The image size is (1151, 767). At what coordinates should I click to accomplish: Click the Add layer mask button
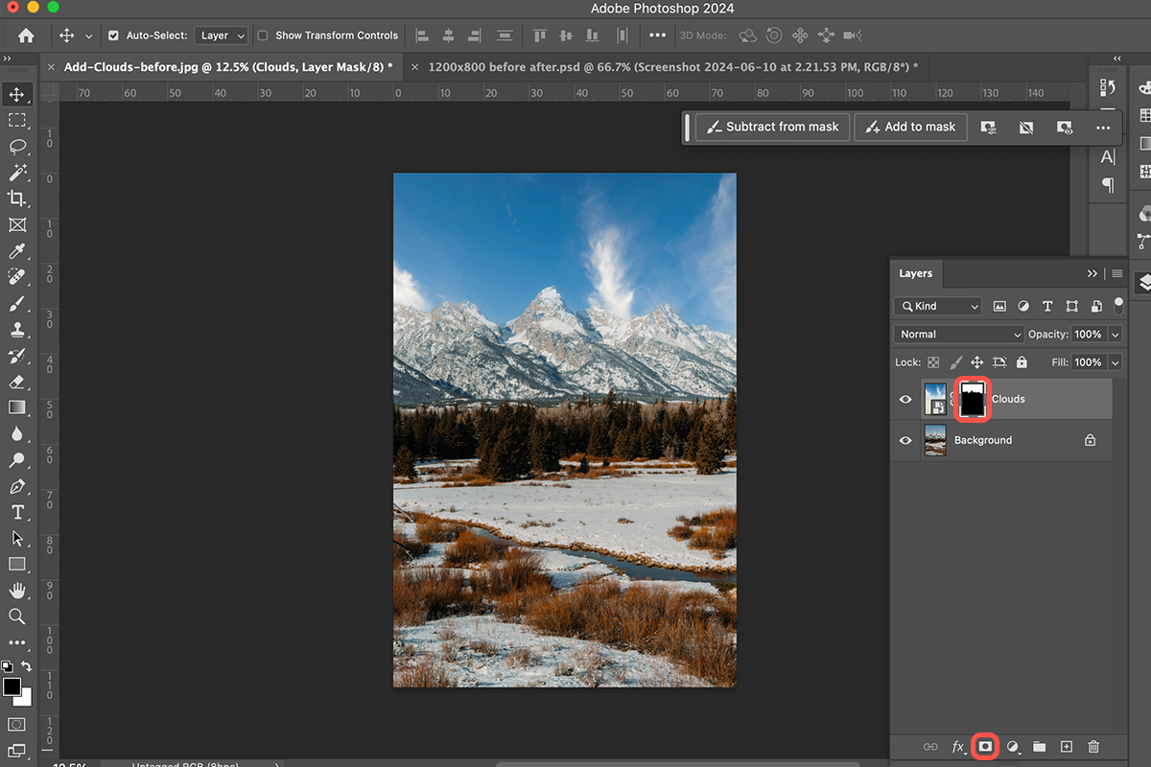click(985, 746)
